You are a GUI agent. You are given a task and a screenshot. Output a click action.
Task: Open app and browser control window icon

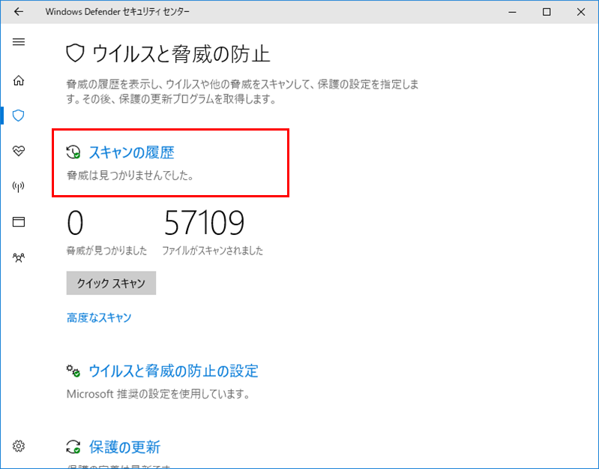[18, 221]
